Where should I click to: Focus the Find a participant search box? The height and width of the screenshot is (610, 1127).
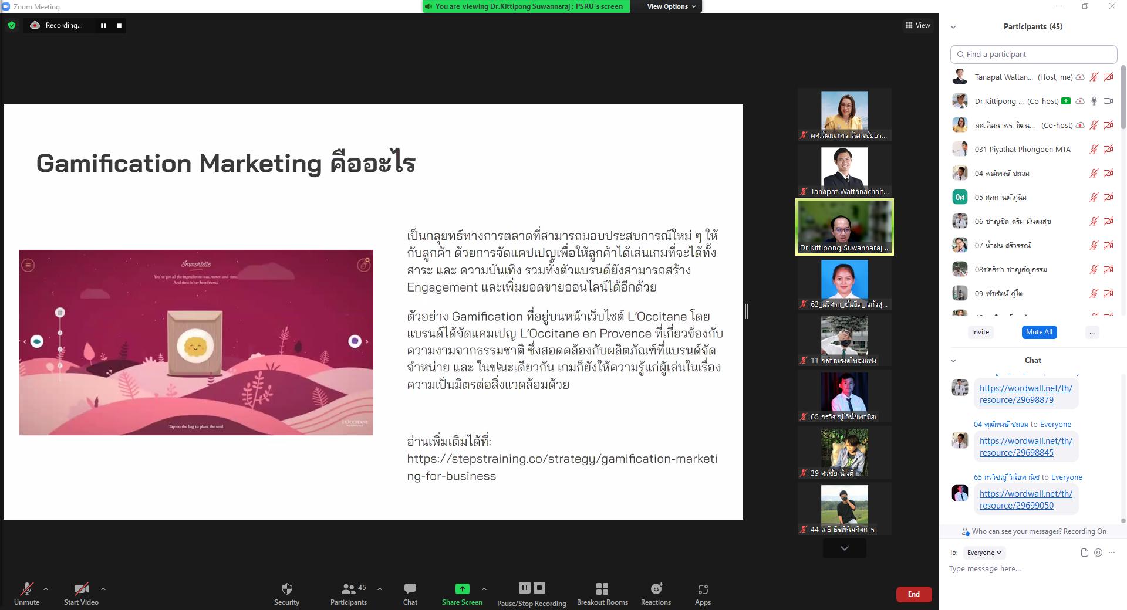[1034, 54]
